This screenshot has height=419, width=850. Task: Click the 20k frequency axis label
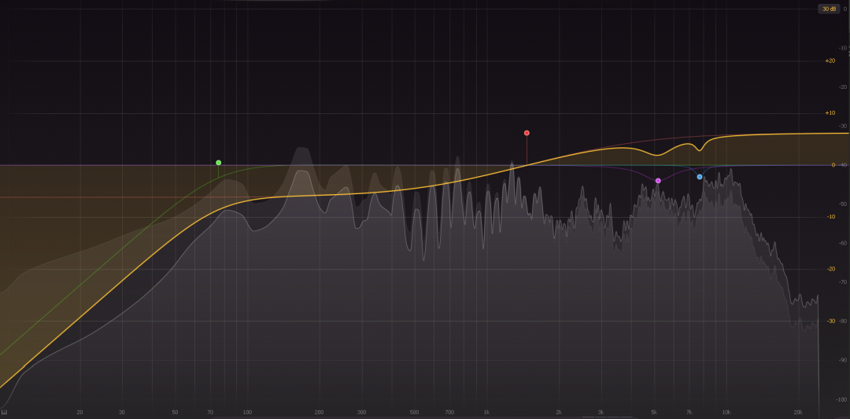(x=798, y=413)
